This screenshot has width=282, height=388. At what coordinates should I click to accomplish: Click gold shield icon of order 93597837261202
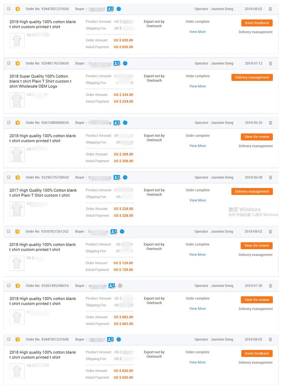[18, 231]
